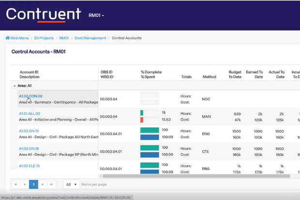Click Earned To Date column header
The image size is (300, 200).
click(255, 74)
